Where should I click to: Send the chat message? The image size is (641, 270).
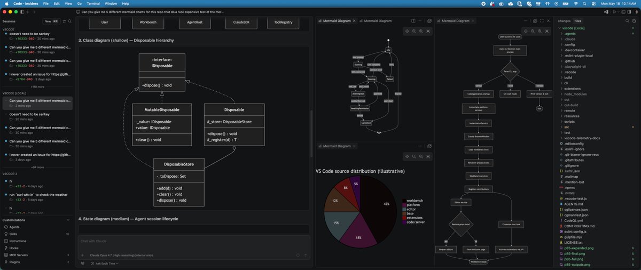point(306,255)
